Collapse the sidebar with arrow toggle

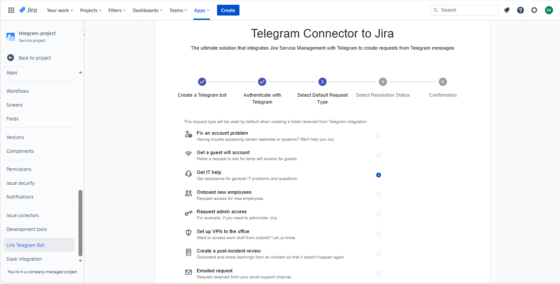(85, 35)
